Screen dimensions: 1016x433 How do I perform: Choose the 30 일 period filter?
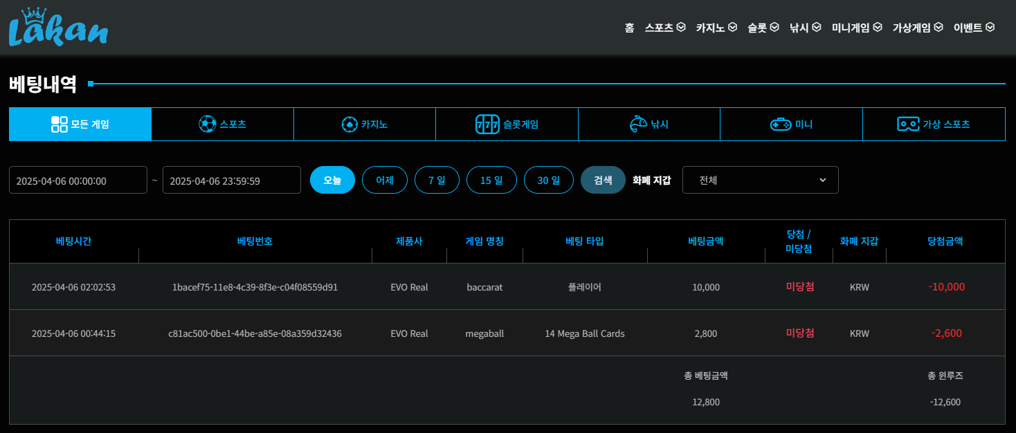click(x=548, y=180)
